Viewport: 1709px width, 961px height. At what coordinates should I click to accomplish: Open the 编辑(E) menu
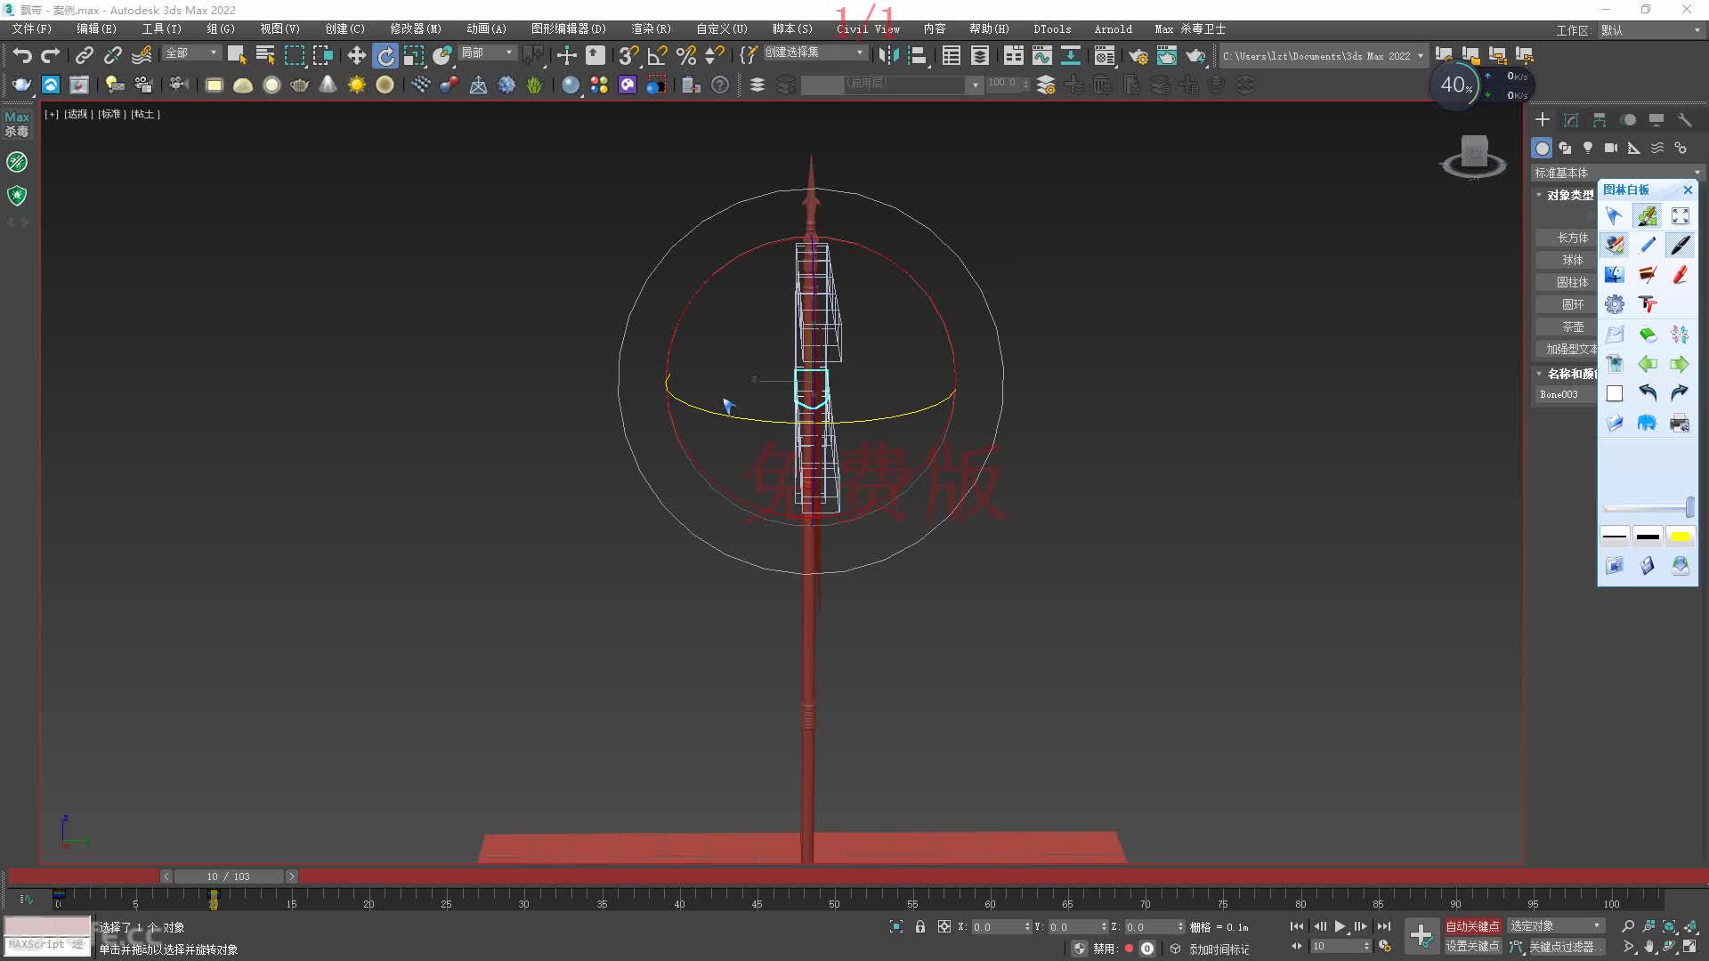point(96,28)
